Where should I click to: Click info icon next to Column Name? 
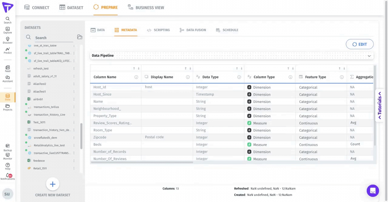tap(136, 77)
